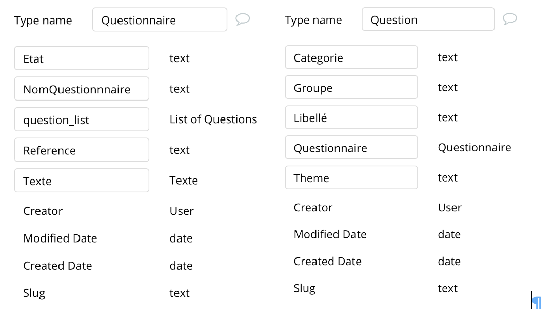Click the Questionnaire field box under Question type
Screen dimensions: 553x320
click(351, 148)
